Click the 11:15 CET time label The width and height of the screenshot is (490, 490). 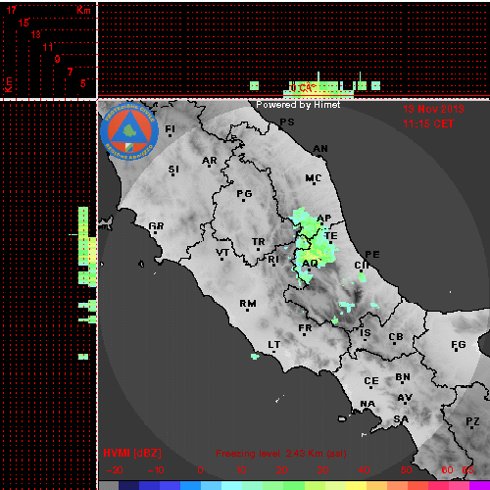(x=428, y=123)
